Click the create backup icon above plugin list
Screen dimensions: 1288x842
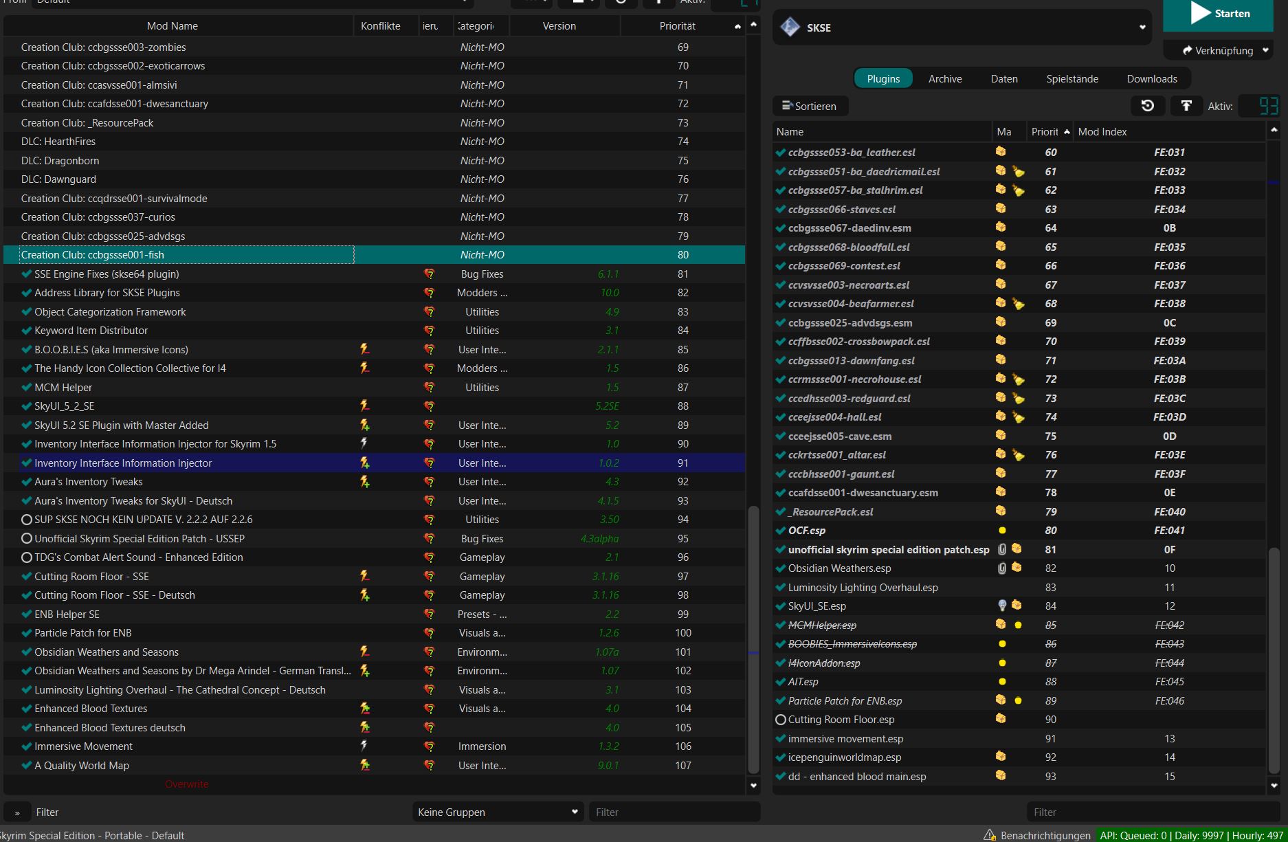[1186, 106]
